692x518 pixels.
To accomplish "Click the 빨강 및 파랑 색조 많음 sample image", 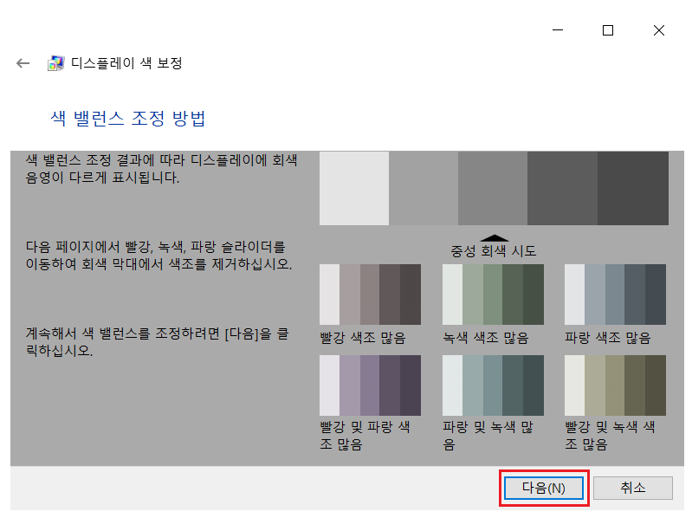I will [x=370, y=385].
